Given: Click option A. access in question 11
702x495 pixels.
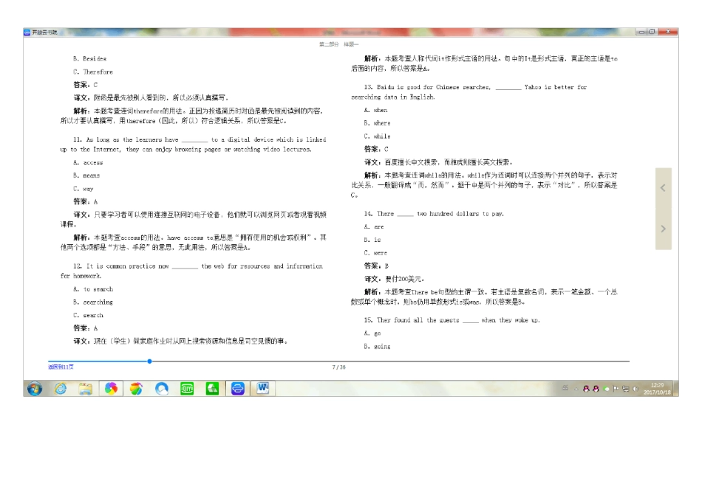Looking at the screenshot, I should tap(88, 162).
